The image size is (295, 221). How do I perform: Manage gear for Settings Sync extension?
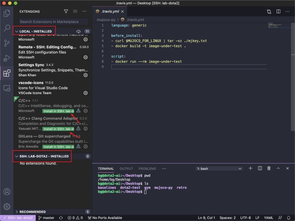85,75
